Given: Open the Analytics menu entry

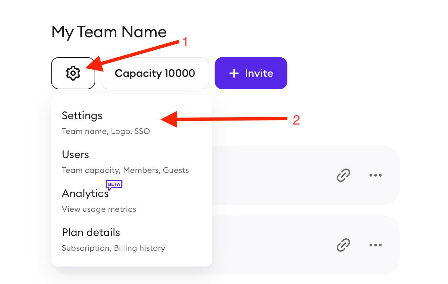Looking at the screenshot, I should [x=85, y=194].
